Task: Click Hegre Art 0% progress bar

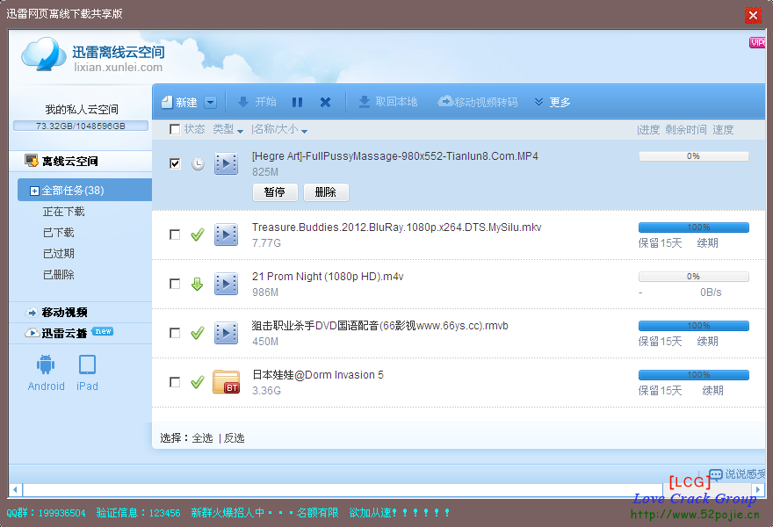Action: (x=694, y=156)
